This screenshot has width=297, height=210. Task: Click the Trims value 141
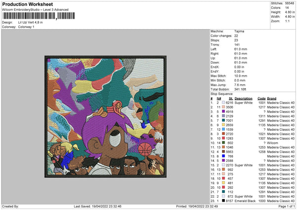237,45
